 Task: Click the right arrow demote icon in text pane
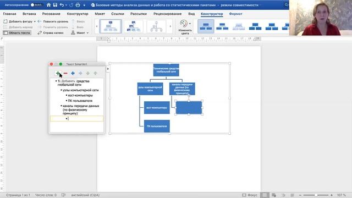tap(80, 73)
